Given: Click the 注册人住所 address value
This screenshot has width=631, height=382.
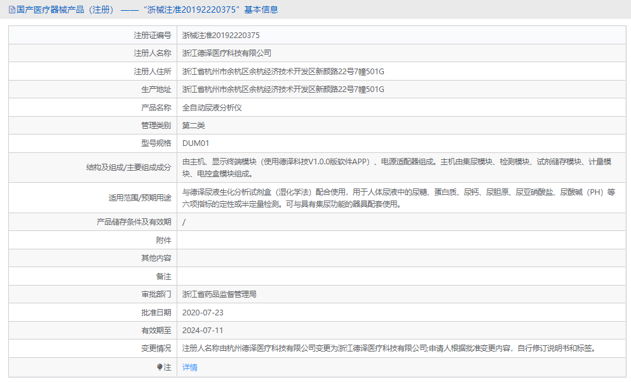Looking at the screenshot, I should (282, 72).
